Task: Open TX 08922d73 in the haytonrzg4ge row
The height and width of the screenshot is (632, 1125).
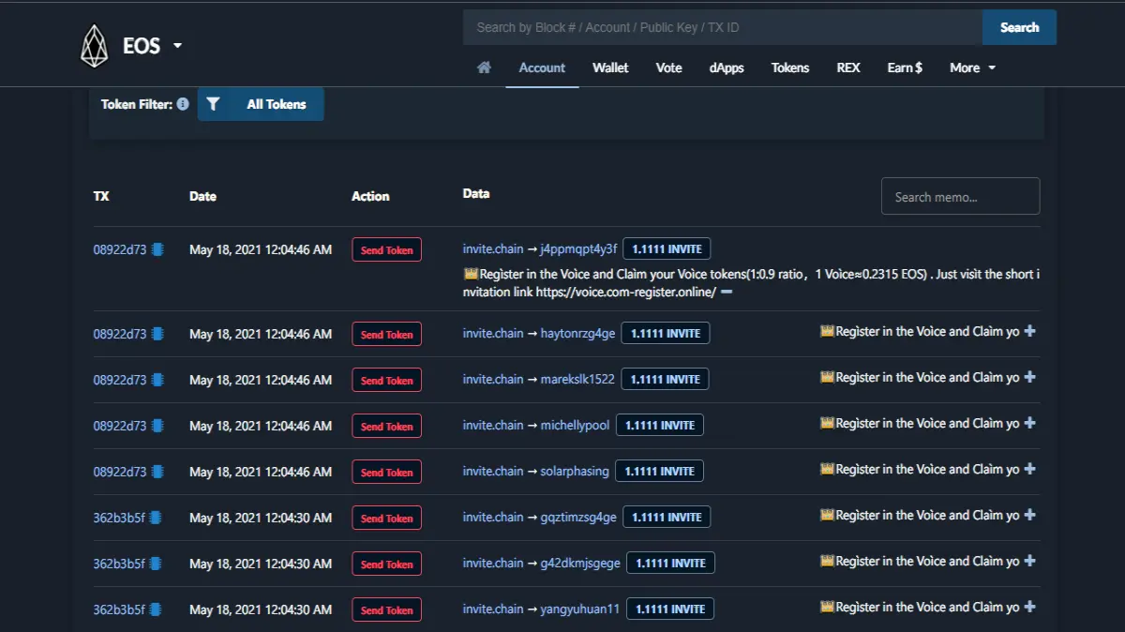Action: (120, 334)
